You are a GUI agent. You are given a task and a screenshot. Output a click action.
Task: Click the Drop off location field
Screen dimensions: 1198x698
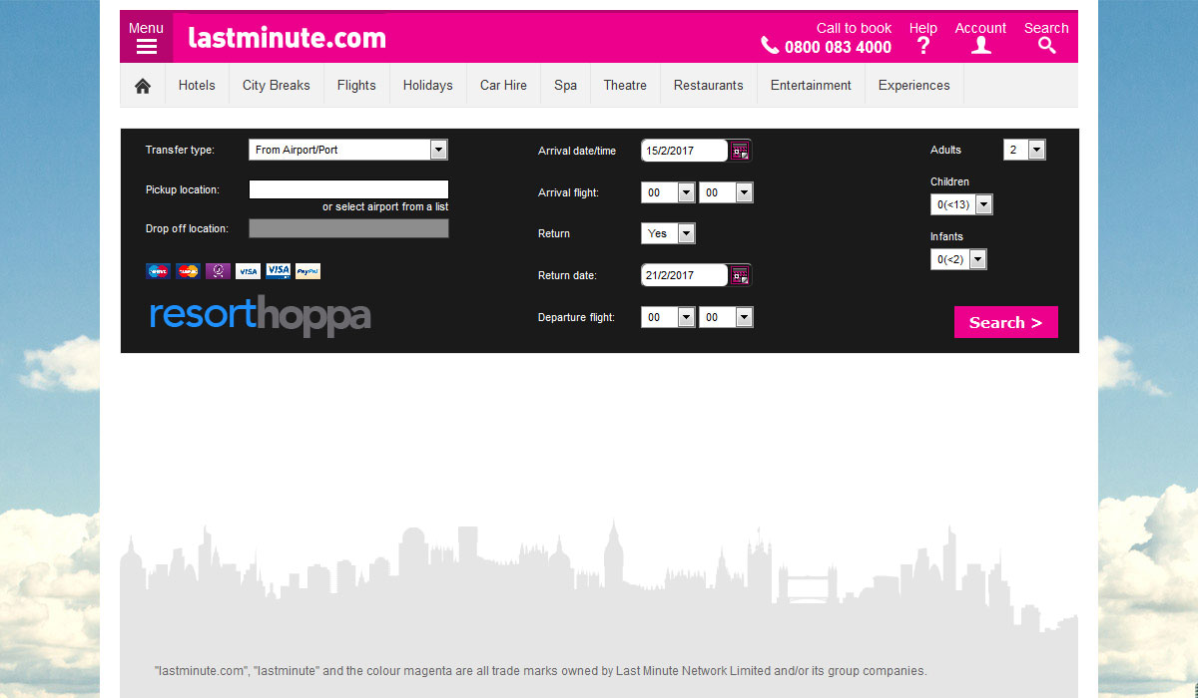point(348,228)
